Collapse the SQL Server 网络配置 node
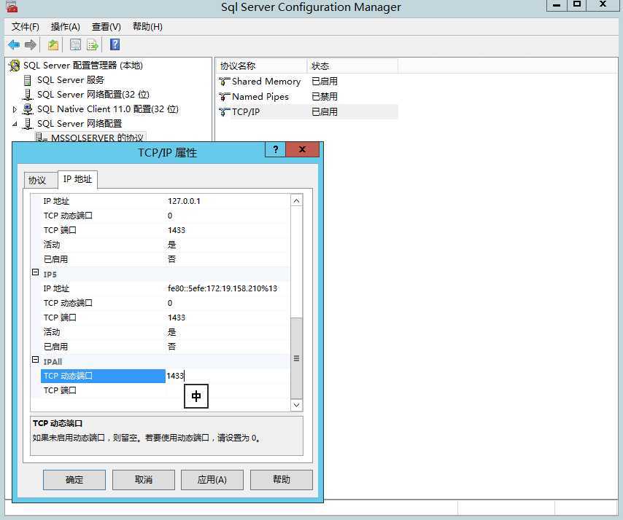Viewport: 623px width, 520px height. point(15,124)
